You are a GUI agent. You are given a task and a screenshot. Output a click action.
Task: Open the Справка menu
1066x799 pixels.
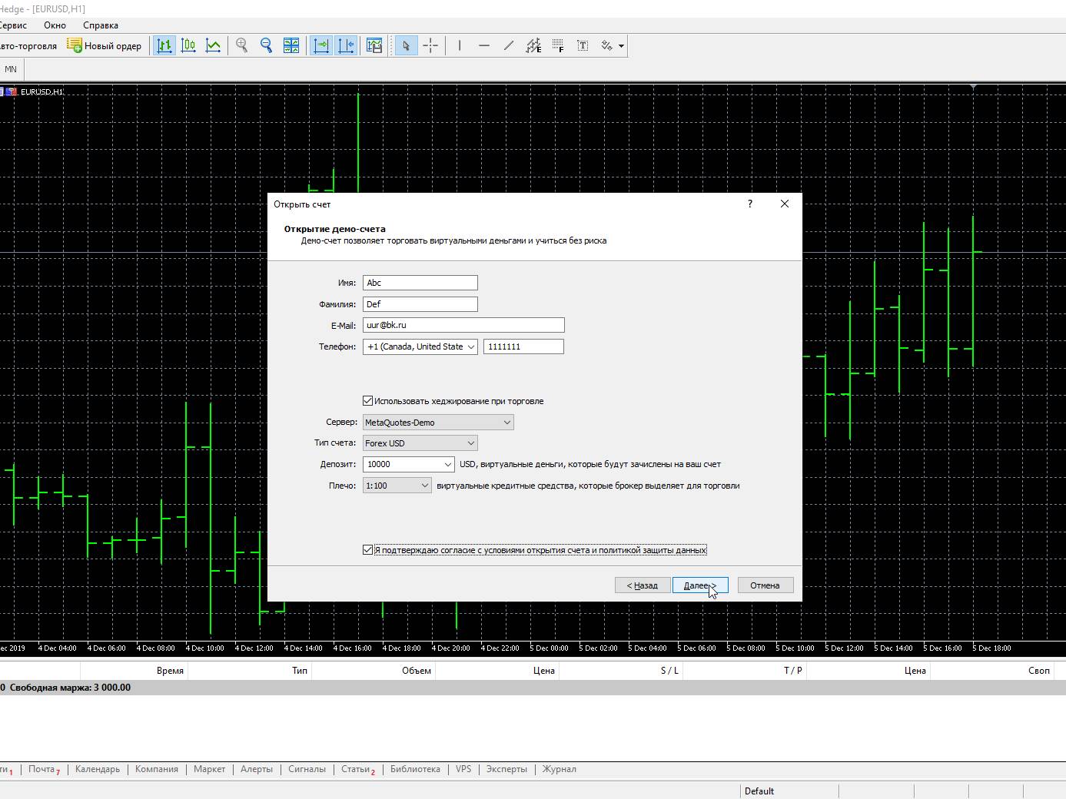click(101, 25)
